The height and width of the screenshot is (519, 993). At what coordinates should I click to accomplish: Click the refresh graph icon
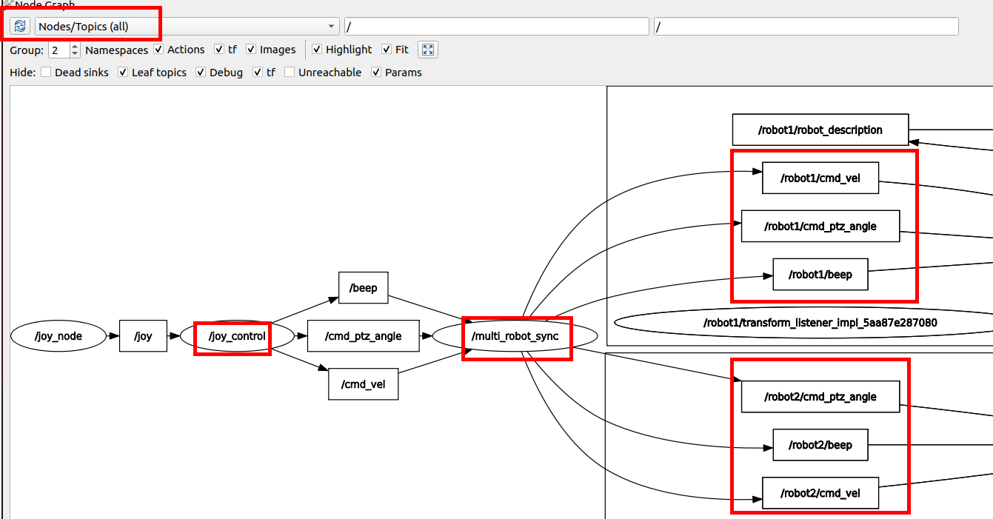pyautogui.click(x=19, y=27)
